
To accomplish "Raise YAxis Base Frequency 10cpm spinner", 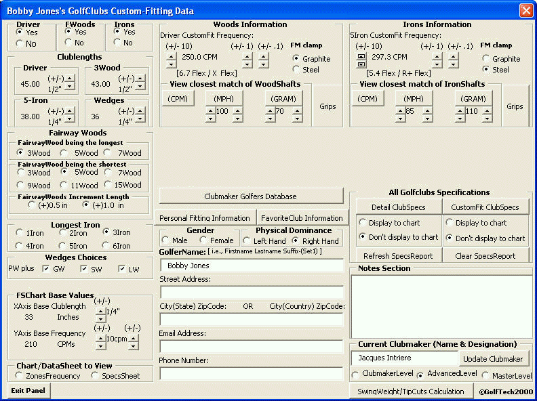I will point(100,337).
